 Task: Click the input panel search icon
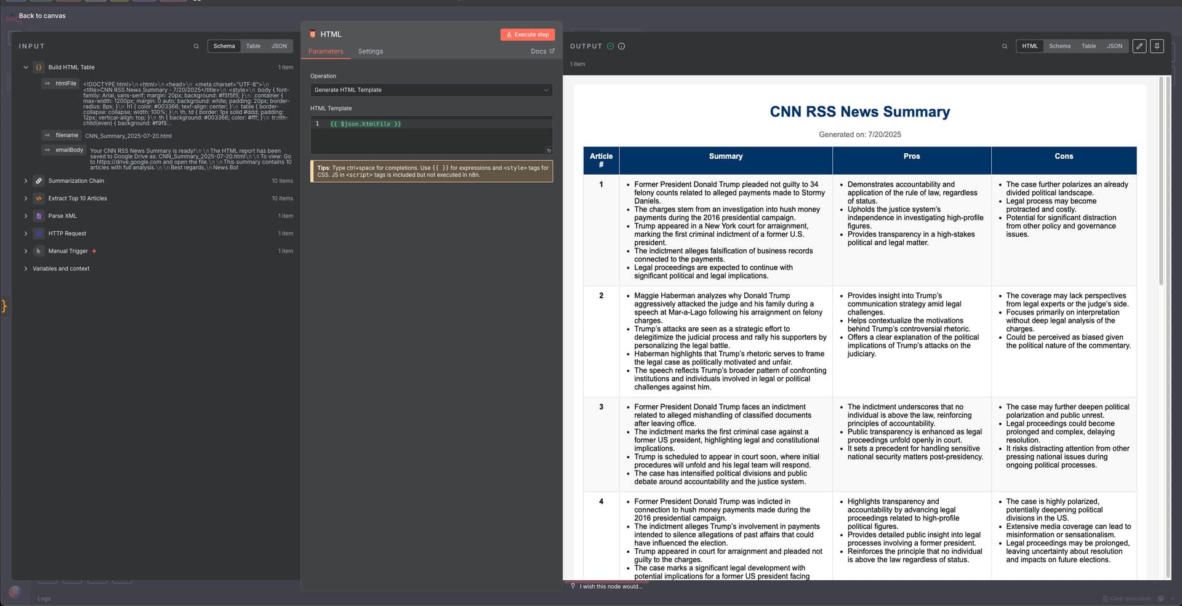(x=196, y=46)
